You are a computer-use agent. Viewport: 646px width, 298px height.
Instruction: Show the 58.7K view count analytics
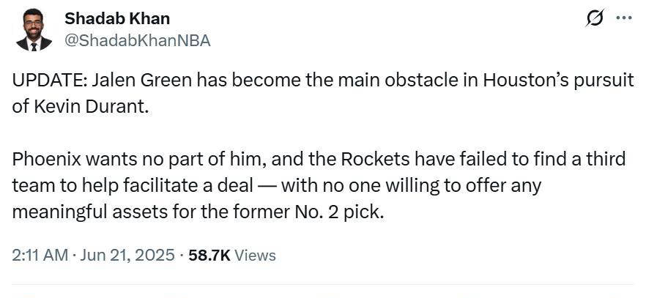tap(209, 256)
